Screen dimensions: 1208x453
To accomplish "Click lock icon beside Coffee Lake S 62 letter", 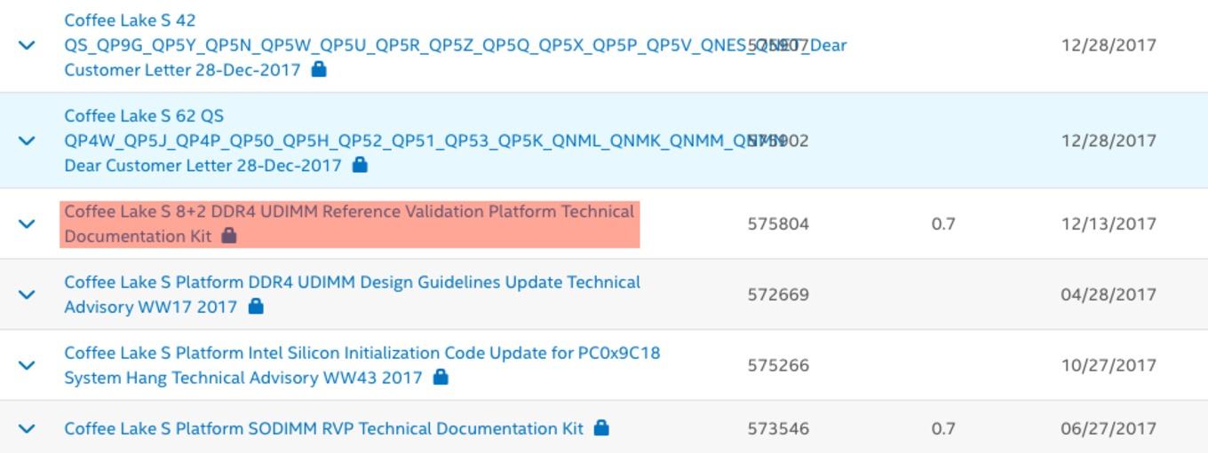I will coord(360,164).
